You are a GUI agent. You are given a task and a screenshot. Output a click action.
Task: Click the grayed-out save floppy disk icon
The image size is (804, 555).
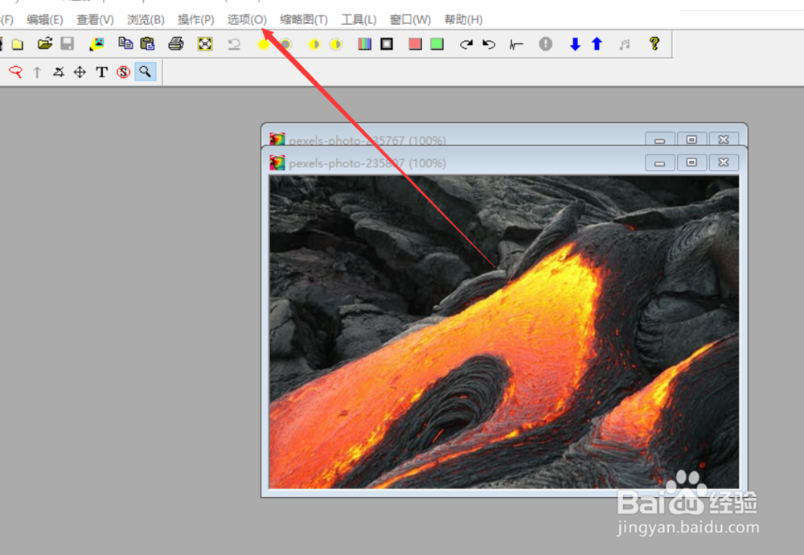click(x=68, y=43)
